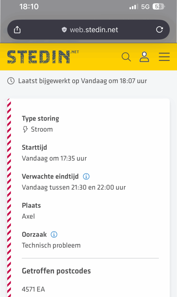The width and height of the screenshot is (177, 297).
Task: Tap the battery indicator in status bar
Action: pos(159,7)
